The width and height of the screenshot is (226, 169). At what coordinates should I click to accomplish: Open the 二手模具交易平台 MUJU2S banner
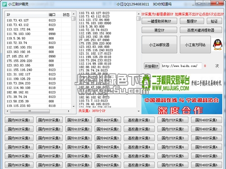coord(182,83)
